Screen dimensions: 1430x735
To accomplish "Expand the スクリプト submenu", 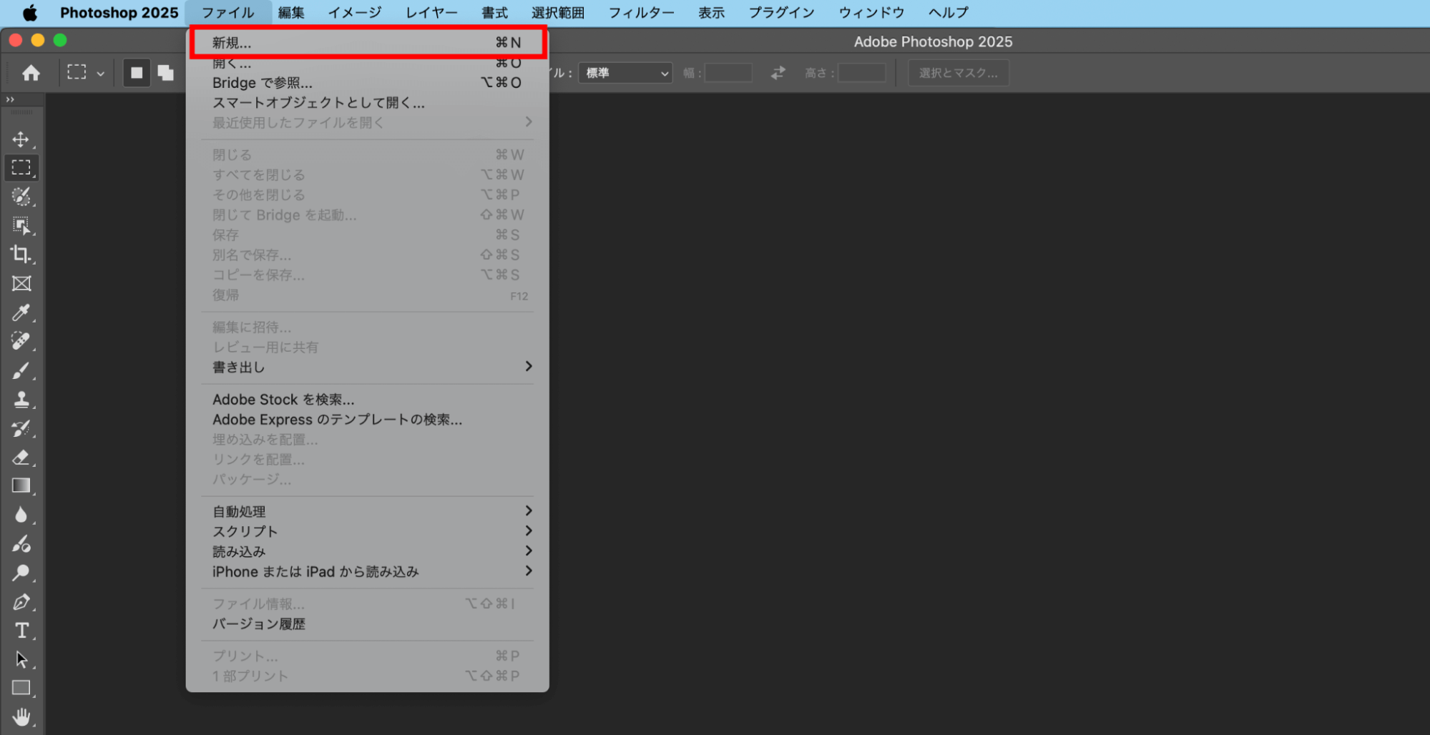I will pyautogui.click(x=367, y=531).
